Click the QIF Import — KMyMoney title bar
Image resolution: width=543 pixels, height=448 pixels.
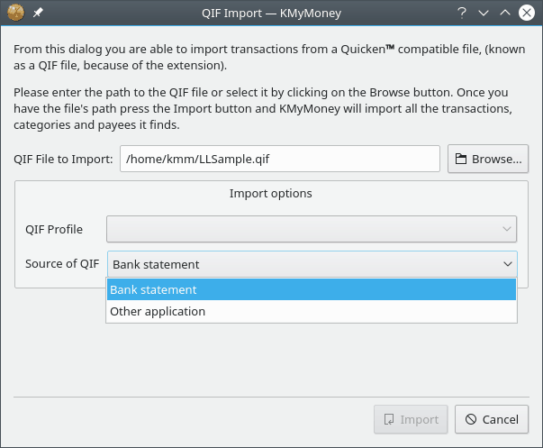click(272, 14)
